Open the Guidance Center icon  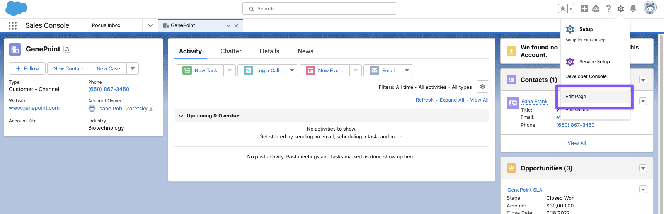coord(596,8)
